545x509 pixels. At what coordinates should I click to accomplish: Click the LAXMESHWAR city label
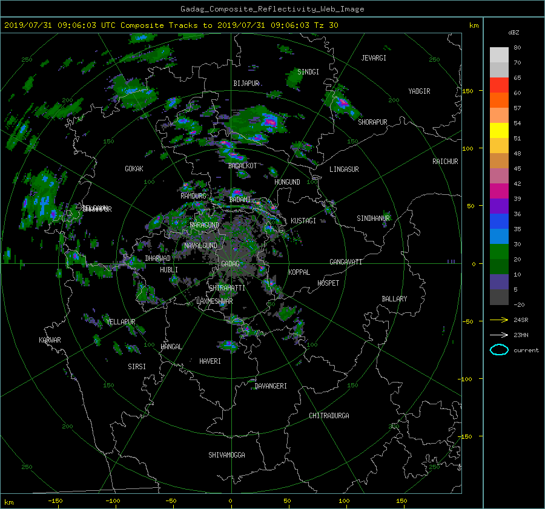click(214, 301)
